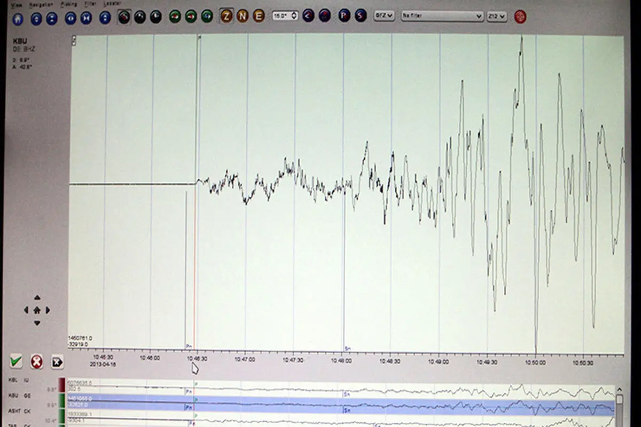The height and width of the screenshot is (427, 641).
Task: Click the up arrow in the arrow pad
Action: (37, 298)
